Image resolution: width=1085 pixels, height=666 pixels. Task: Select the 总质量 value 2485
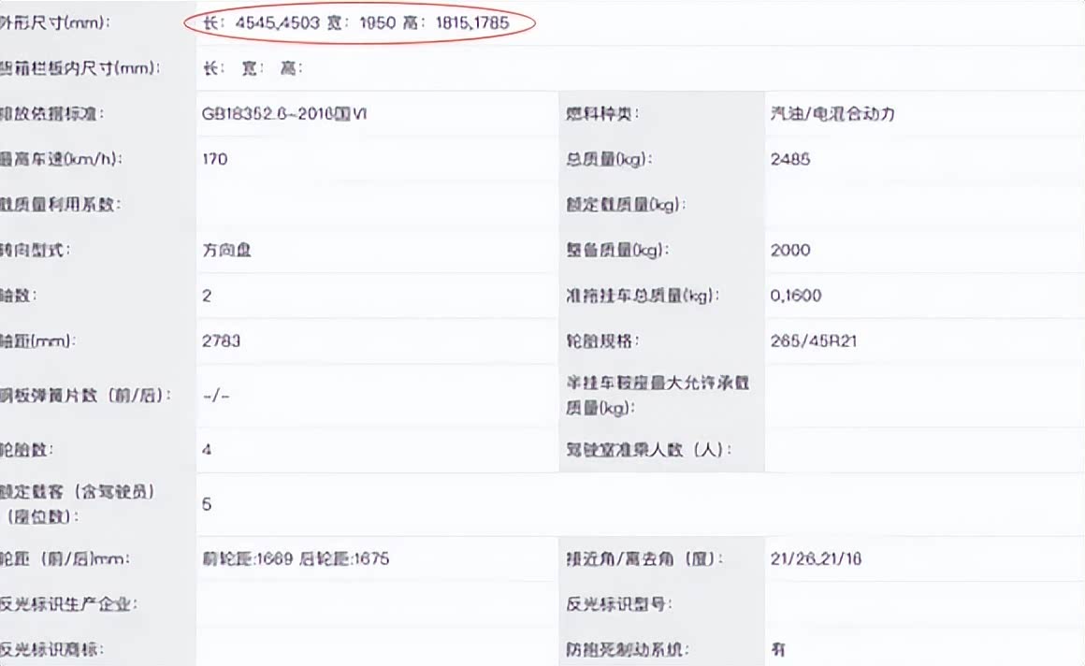pyautogui.click(x=790, y=159)
